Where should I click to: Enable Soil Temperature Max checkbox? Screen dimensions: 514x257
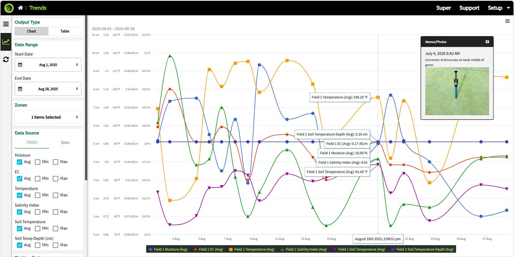tap(56, 228)
